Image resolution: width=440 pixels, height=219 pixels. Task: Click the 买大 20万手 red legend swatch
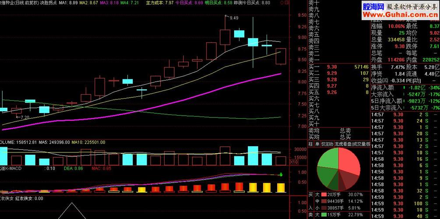coord(324,194)
